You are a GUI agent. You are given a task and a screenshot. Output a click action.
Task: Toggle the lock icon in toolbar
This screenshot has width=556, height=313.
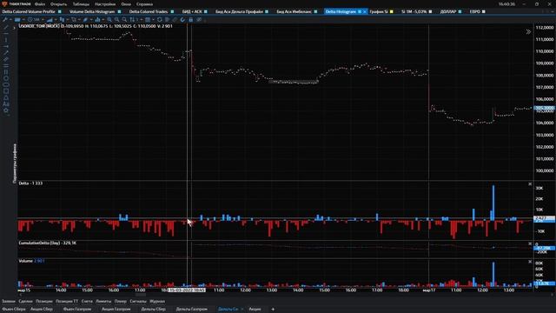[x=191, y=19]
